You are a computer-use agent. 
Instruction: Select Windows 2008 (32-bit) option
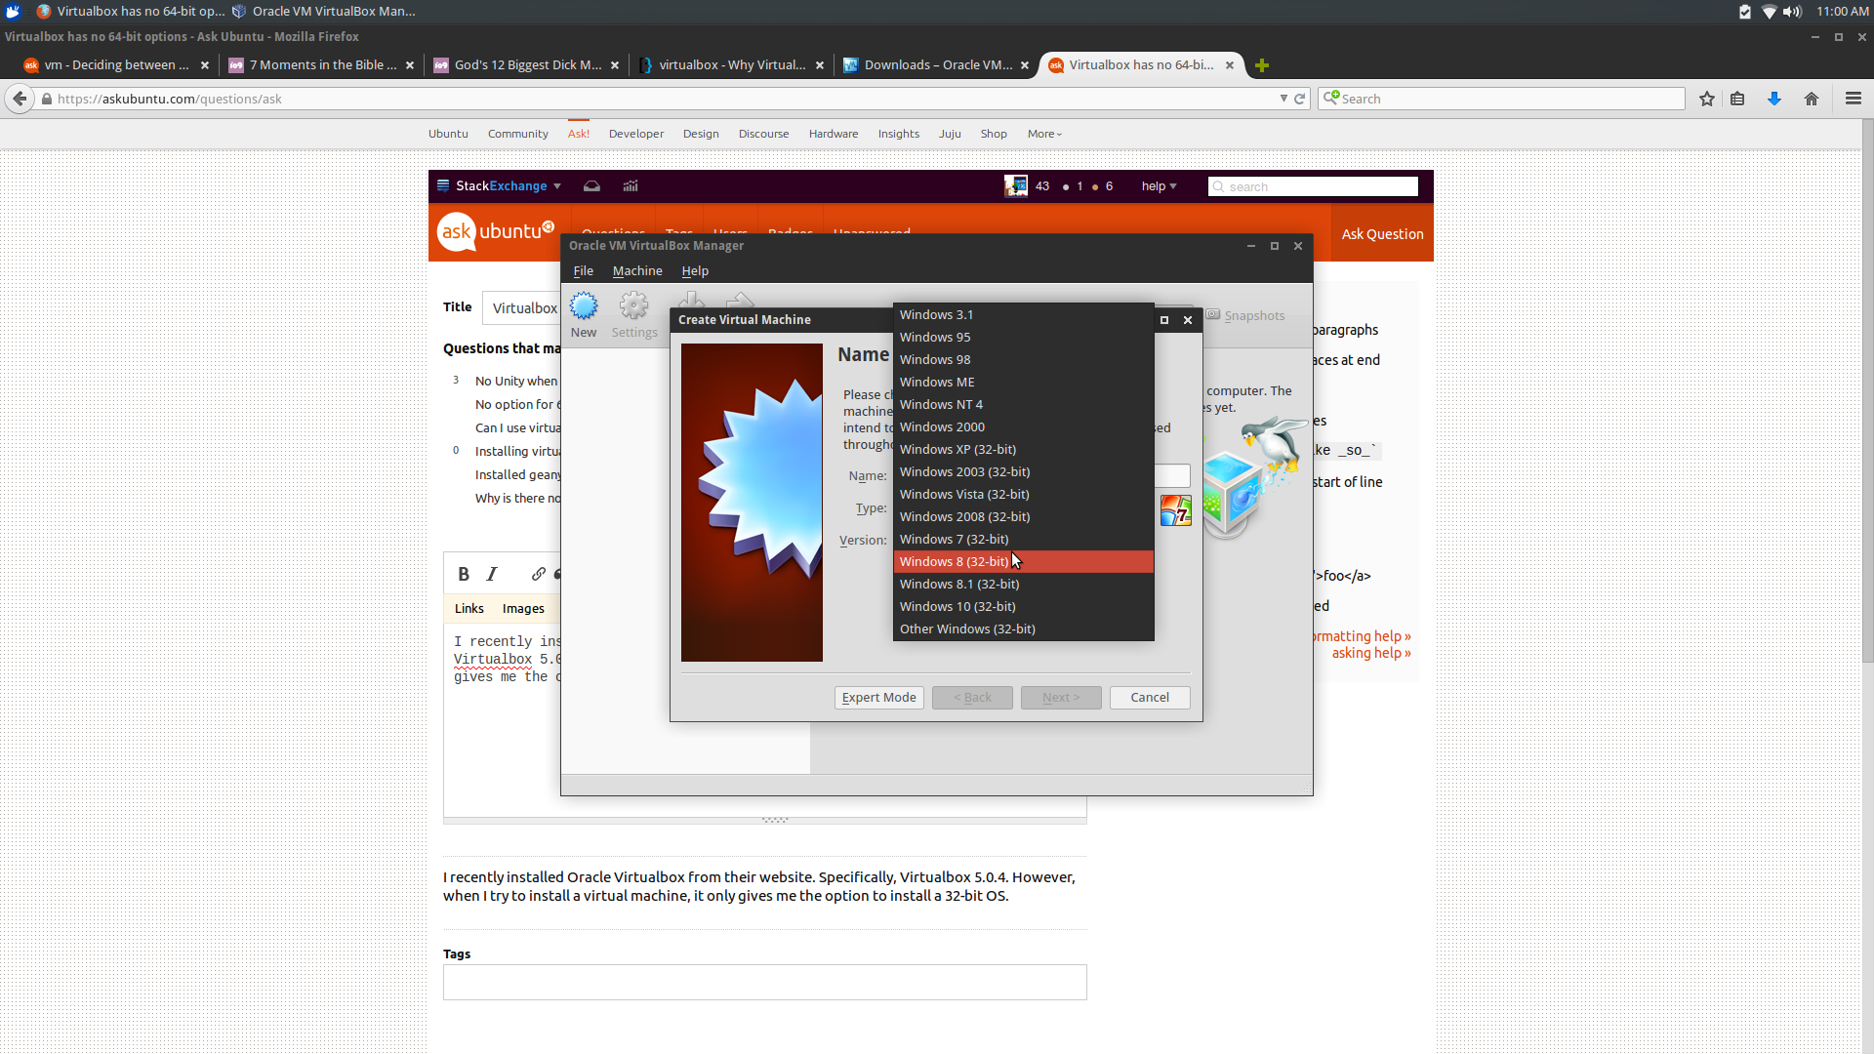[1024, 516]
